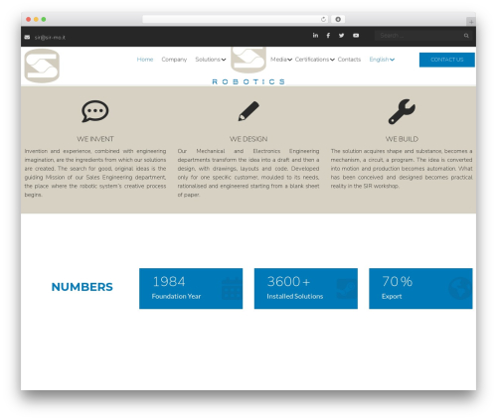
Task: Click the 70% Export card
Action: [420, 289]
